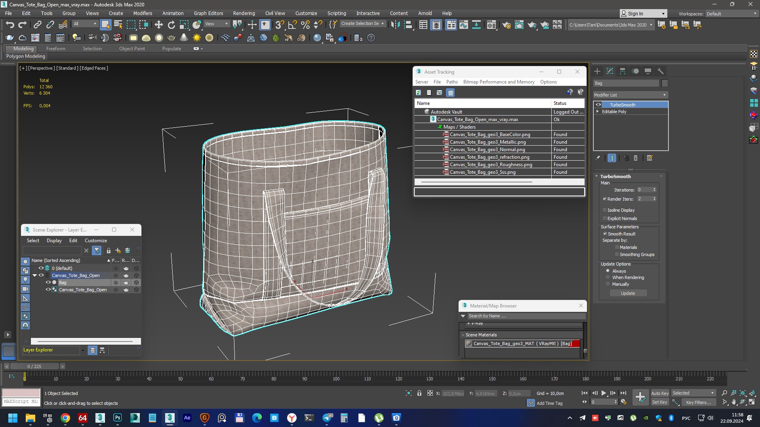Enable Separate by Smoothing Groups checkbox
Screen dimensions: 760x427
(x=617, y=254)
